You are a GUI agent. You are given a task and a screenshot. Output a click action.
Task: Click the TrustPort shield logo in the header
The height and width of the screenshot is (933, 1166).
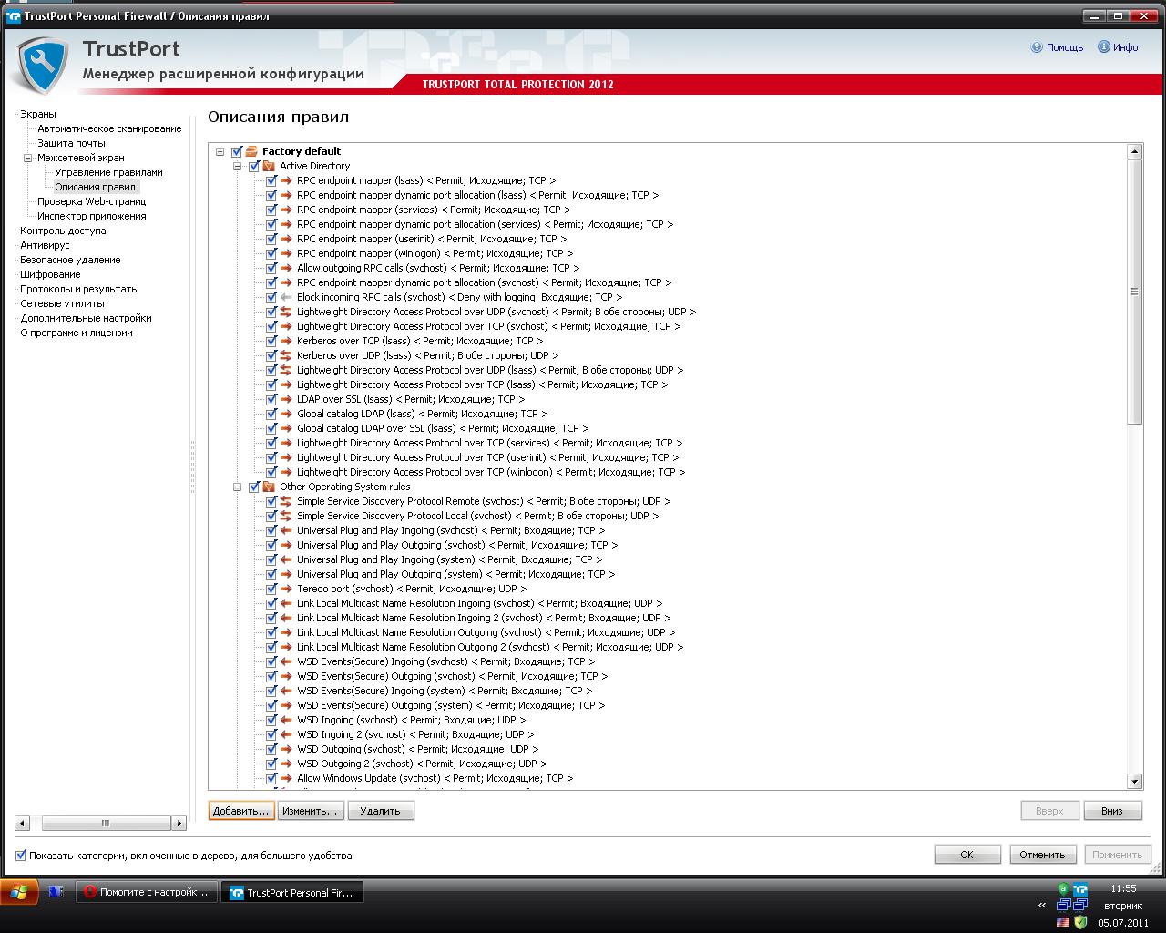pyautogui.click(x=43, y=66)
